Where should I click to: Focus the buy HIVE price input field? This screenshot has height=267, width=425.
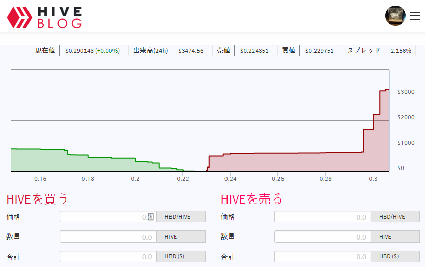point(108,217)
